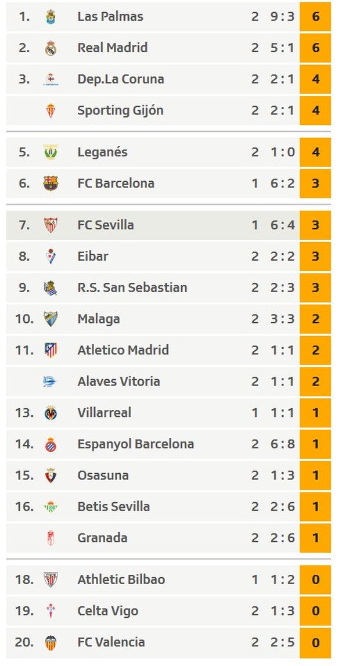Click the orange points cell for Las Palmas
The height and width of the screenshot is (666, 338).
click(x=315, y=17)
